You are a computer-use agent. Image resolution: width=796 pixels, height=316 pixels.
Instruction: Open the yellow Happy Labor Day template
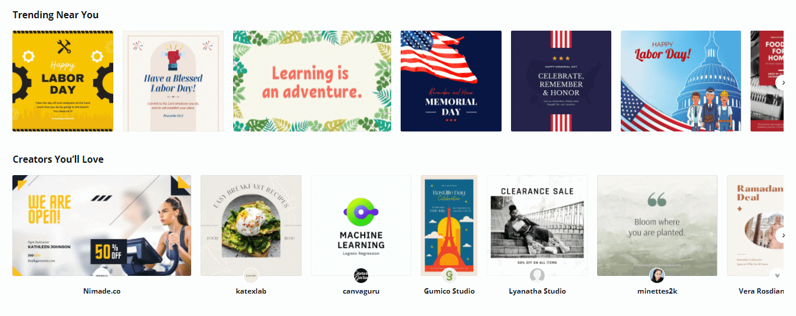(x=63, y=81)
